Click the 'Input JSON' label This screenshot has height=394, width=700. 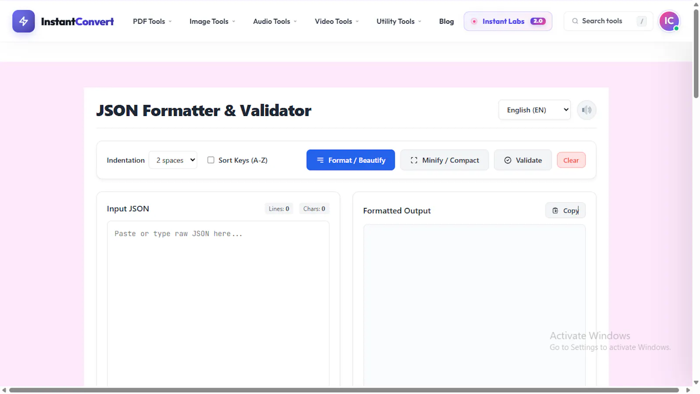[128, 209]
